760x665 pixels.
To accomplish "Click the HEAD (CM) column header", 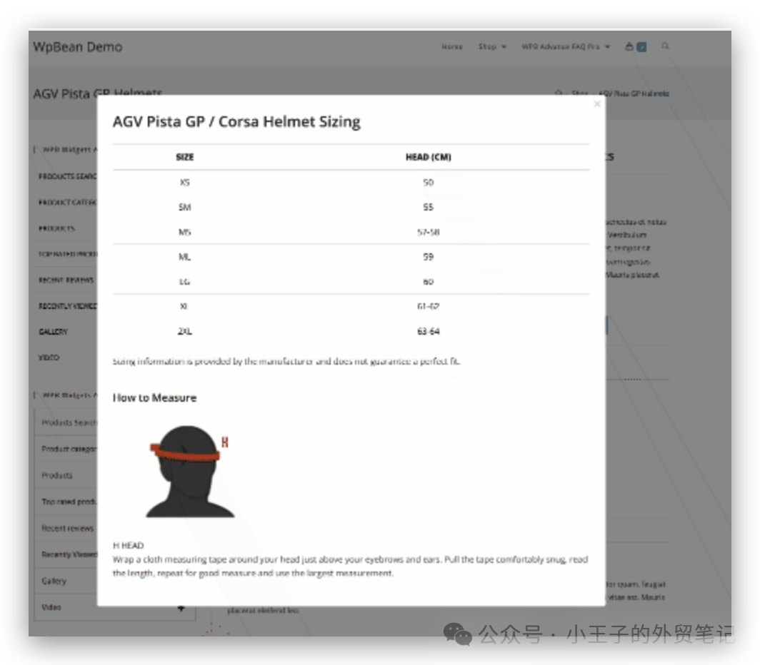I will click(x=429, y=157).
